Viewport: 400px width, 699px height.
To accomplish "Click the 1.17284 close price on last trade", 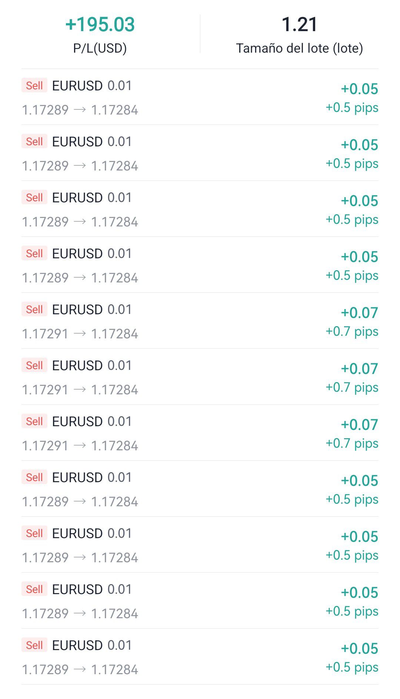I will click(114, 669).
